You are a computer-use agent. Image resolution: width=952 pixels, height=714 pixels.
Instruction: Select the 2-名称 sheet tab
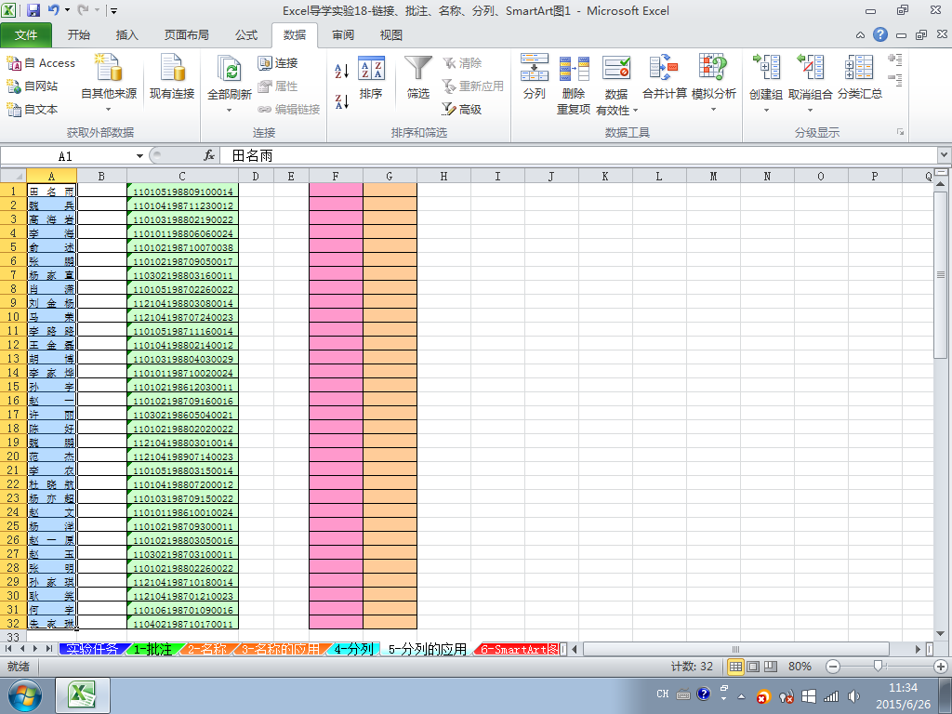[207, 649]
